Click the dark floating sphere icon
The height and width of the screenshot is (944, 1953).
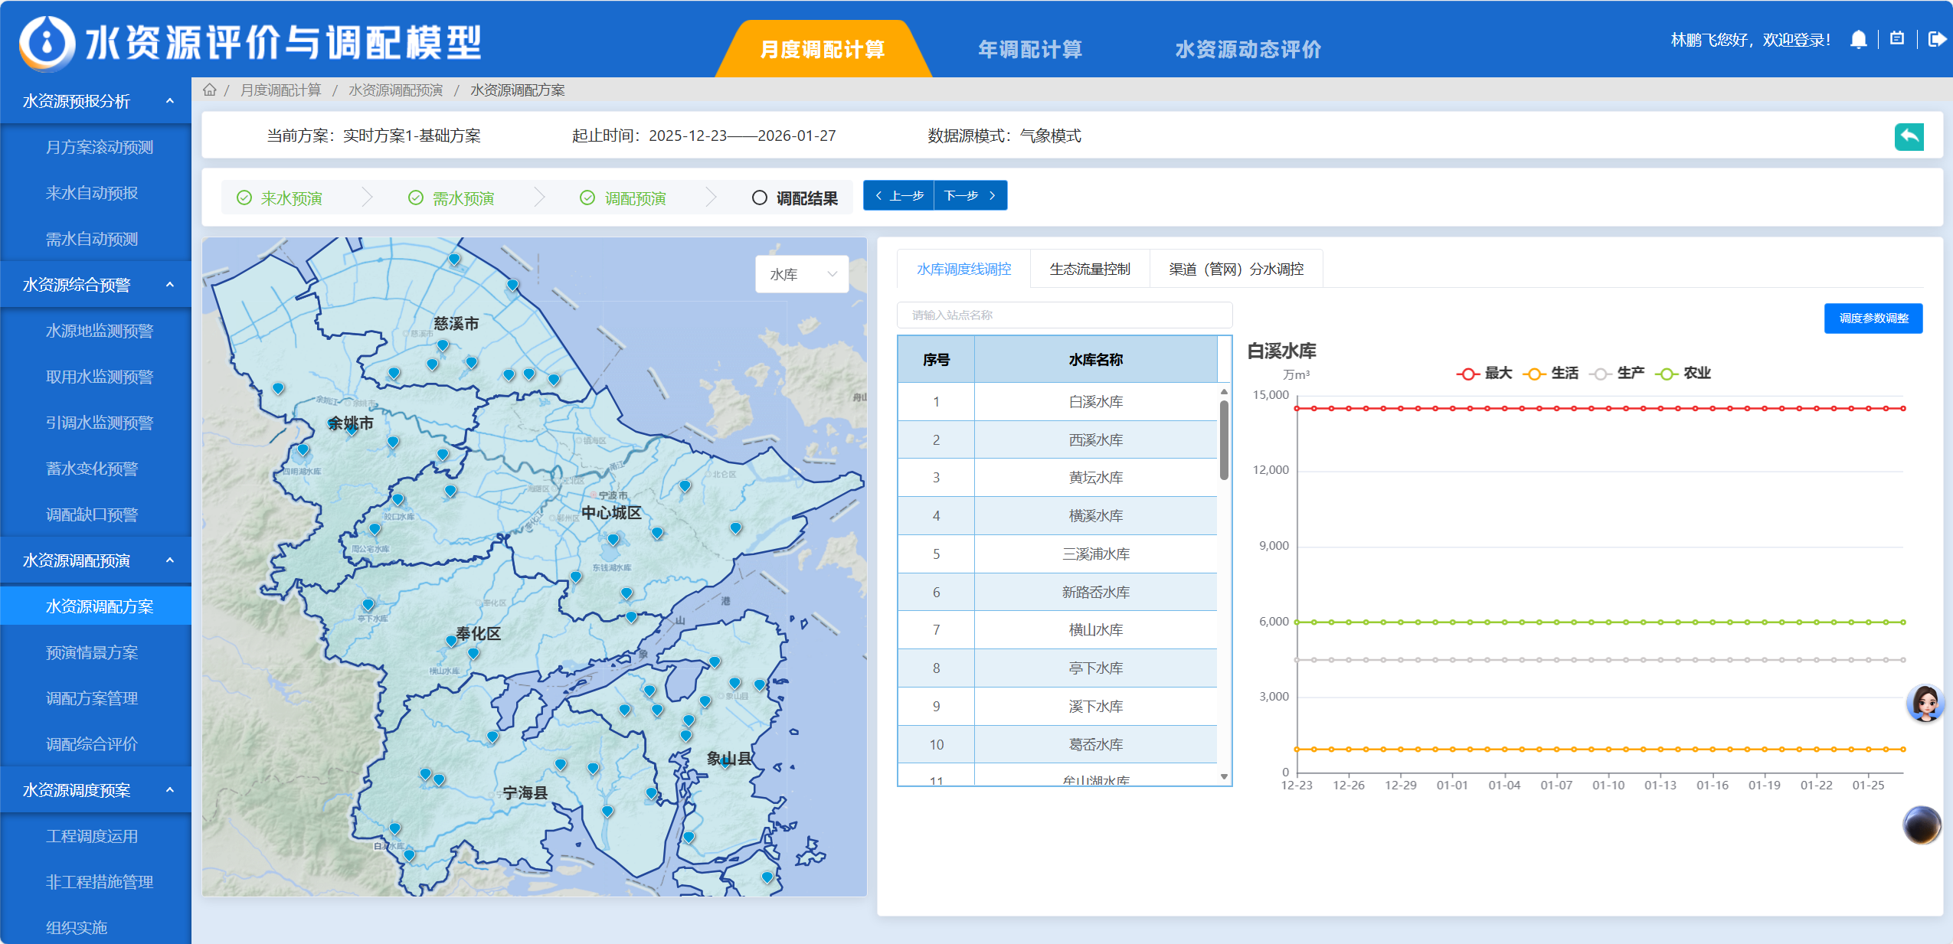tap(1922, 825)
